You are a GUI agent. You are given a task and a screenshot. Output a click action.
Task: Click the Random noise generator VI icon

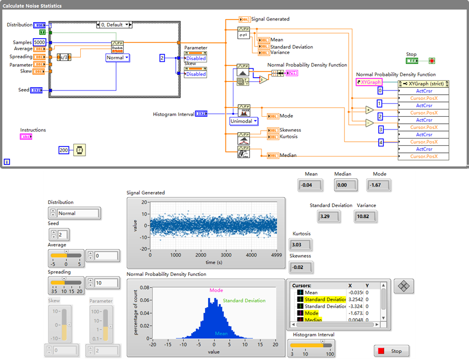(x=117, y=47)
